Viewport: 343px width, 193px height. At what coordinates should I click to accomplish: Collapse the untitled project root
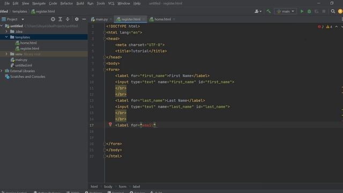click(2, 26)
